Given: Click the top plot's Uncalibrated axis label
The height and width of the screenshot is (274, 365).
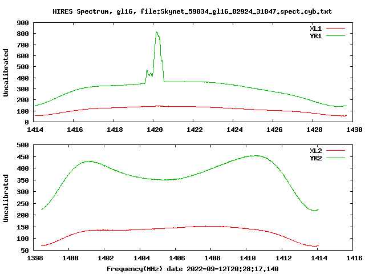Looking at the screenshot, I should click(x=6, y=72).
